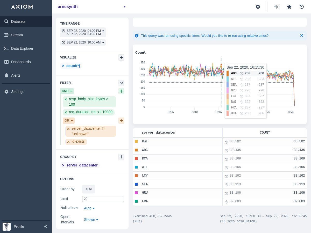Add a new visualization with plus icon
This screenshot has width=311, height=233.
pyautogui.click(x=121, y=57)
